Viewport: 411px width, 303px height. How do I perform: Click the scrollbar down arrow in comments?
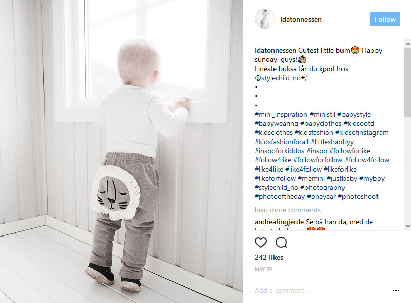tap(408, 226)
